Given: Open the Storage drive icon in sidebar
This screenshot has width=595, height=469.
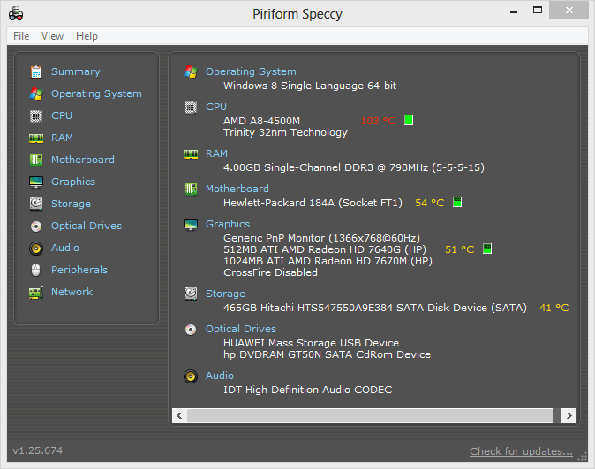Looking at the screenshot, I should (35, 204).
